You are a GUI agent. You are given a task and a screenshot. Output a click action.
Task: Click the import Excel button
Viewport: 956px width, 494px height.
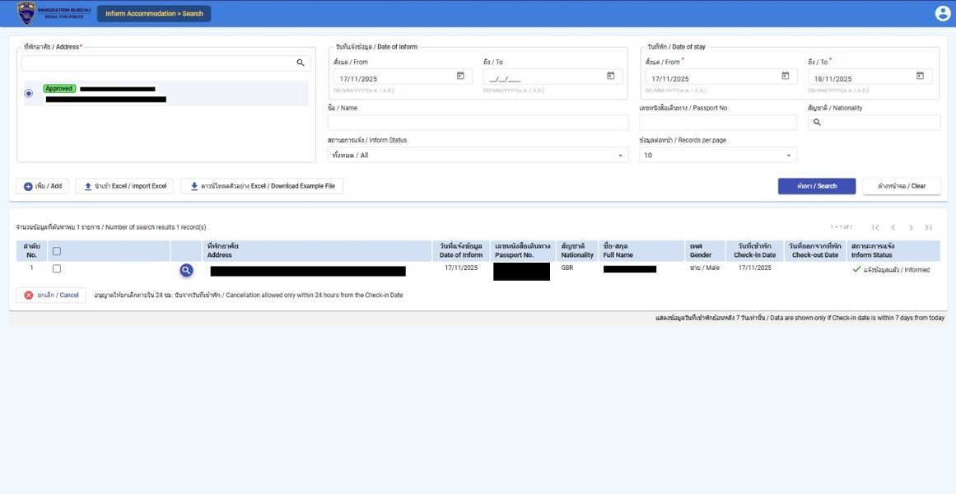(x=125, y=186)
